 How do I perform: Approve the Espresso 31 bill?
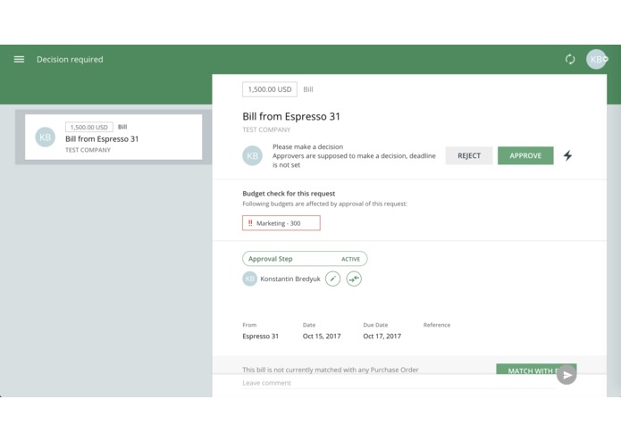click(x=525, y=155)
